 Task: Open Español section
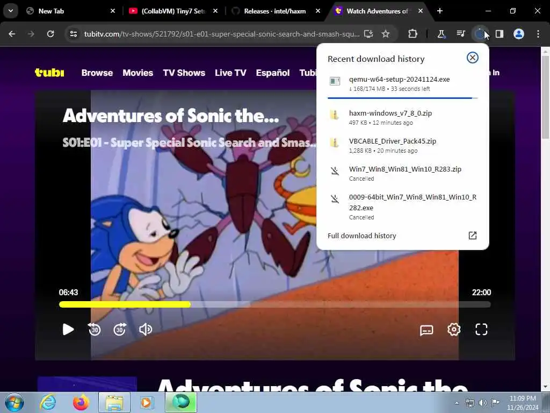[x=273, y=73]
